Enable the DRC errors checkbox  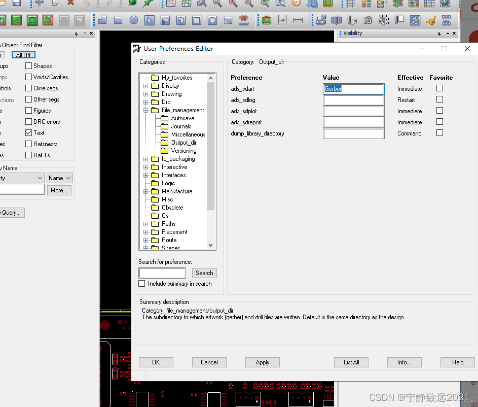tap(29, 122)
